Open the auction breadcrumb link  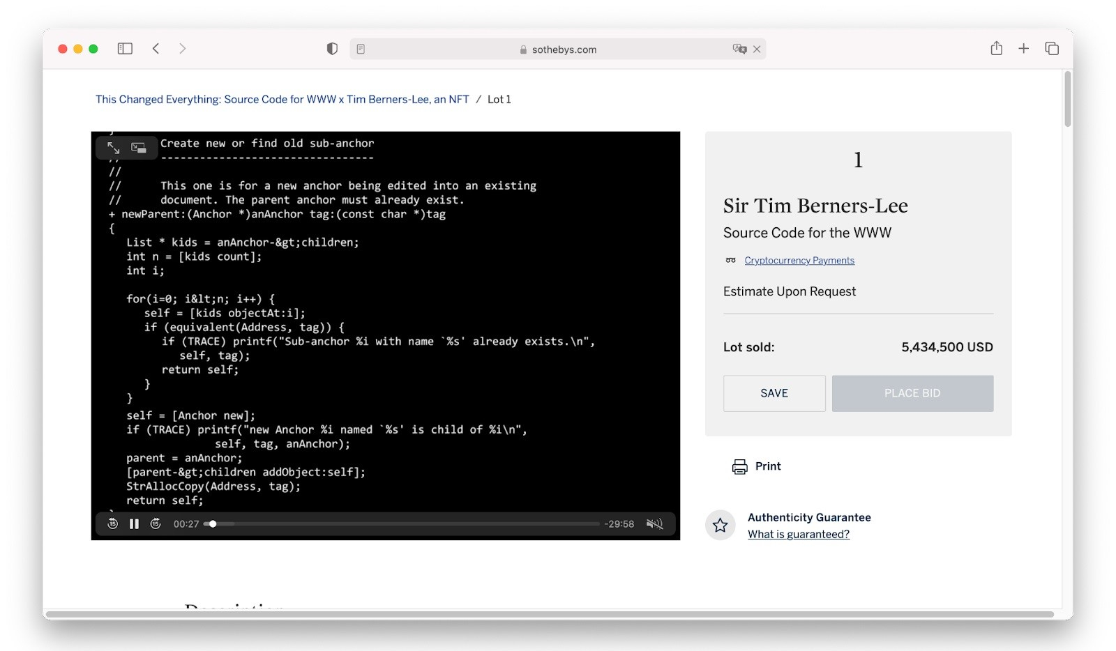coord(282,100)
